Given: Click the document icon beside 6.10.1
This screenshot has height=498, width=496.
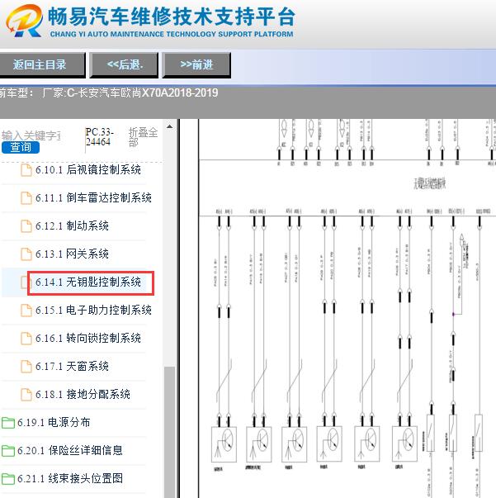Looking at the screenshot, I should coord(26,170).
